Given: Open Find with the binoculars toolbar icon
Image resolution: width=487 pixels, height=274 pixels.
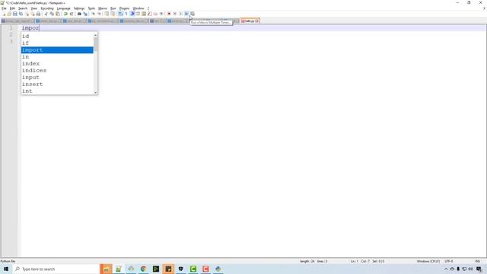Looking at the screenshot, I should [x=79, y=14].
